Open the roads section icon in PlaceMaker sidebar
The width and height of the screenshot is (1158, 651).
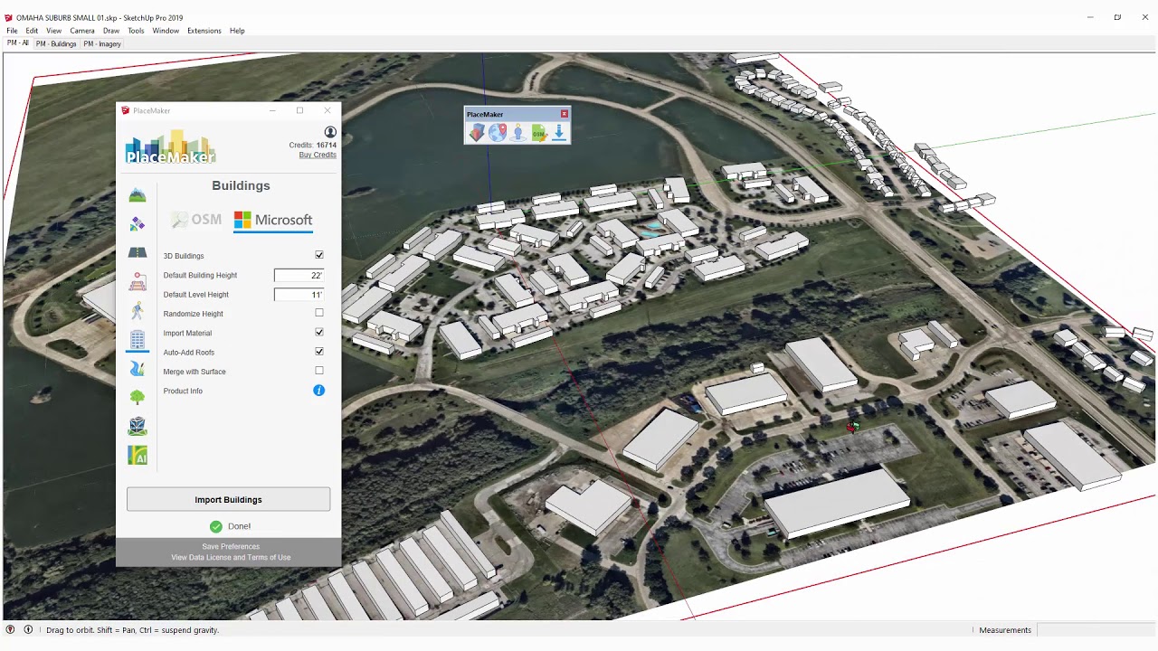pos(137,252)
